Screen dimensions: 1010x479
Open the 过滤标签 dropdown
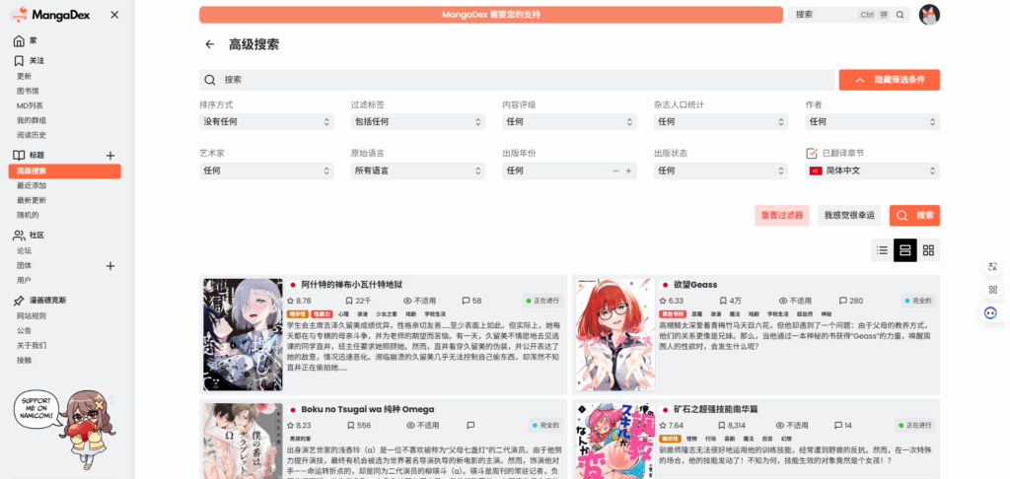point(418,121)
